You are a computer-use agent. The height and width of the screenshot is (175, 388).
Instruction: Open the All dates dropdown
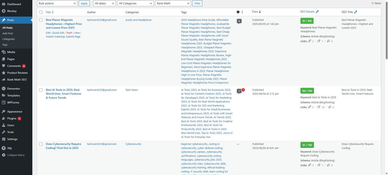click(x=105, y=4)
